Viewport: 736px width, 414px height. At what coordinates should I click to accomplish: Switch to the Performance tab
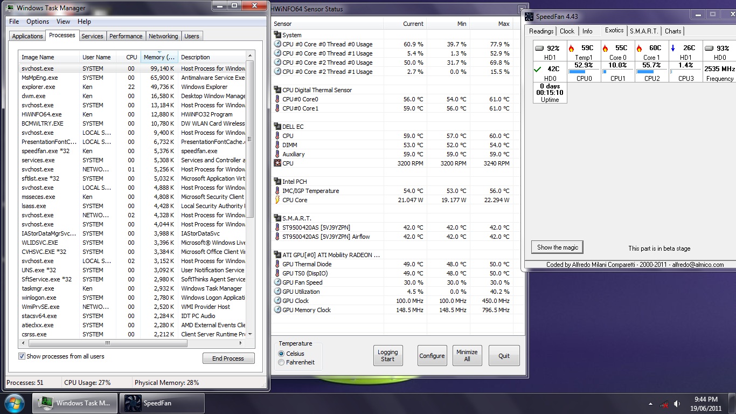point(126,36)
